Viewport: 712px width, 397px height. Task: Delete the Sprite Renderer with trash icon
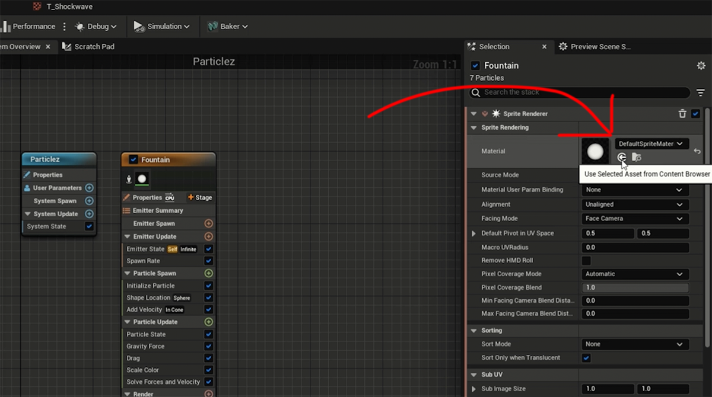click(682, 114)
